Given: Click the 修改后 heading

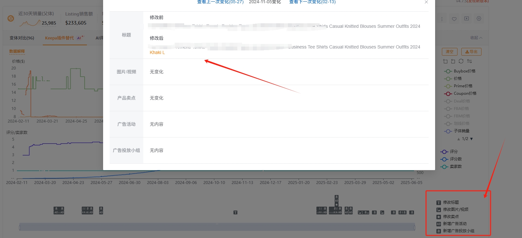Looking at the screenshot, I should click(x=157, y=38).
